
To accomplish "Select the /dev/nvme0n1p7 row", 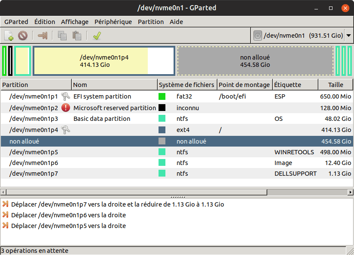I will point(177,174).
